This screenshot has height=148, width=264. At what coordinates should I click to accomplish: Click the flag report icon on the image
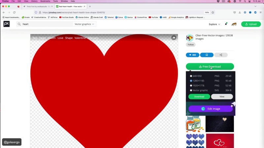(174, 38)
